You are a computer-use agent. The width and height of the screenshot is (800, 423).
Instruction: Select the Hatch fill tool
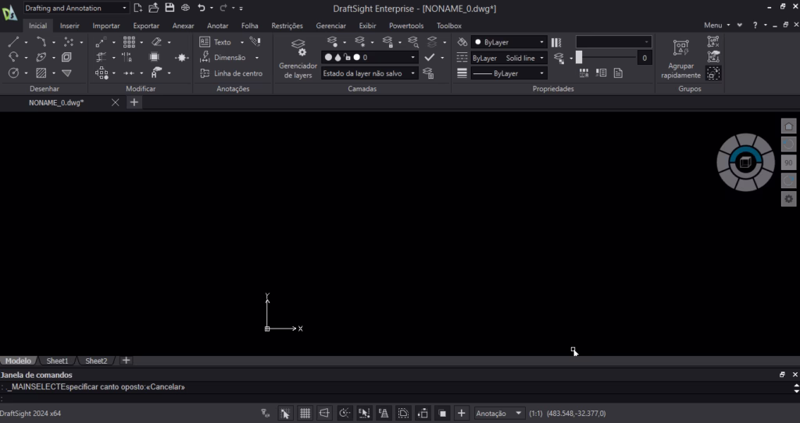click(41, 73)
